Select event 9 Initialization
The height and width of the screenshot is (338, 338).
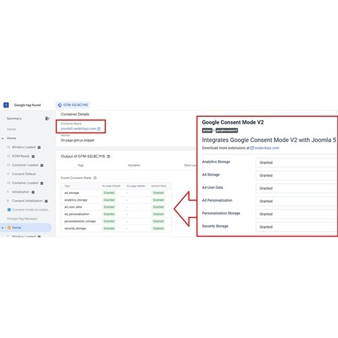click(18, 192)
